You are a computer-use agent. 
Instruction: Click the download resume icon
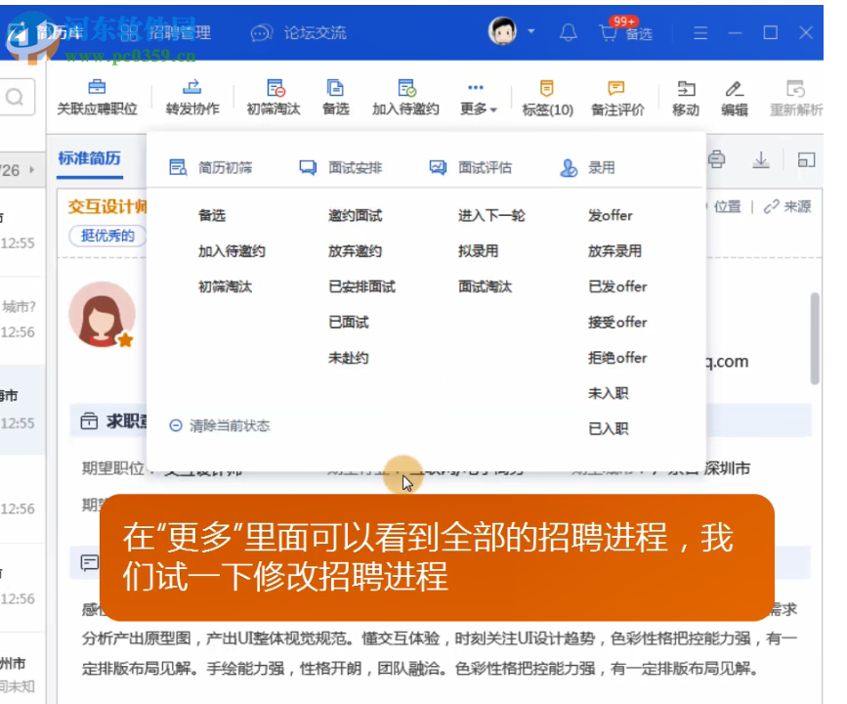pos(760,158)
